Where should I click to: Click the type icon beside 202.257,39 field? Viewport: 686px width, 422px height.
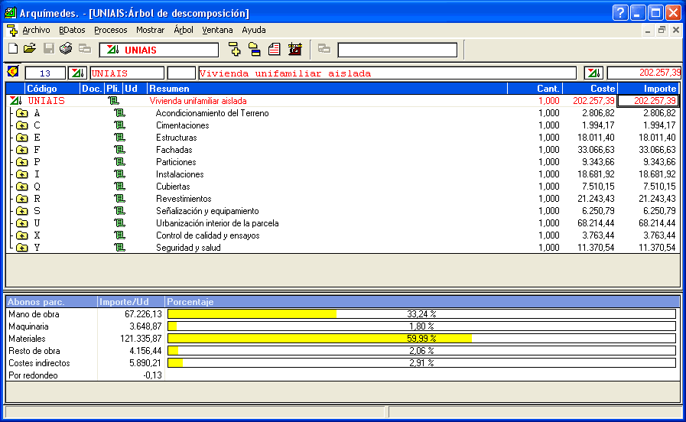point(593,73)
